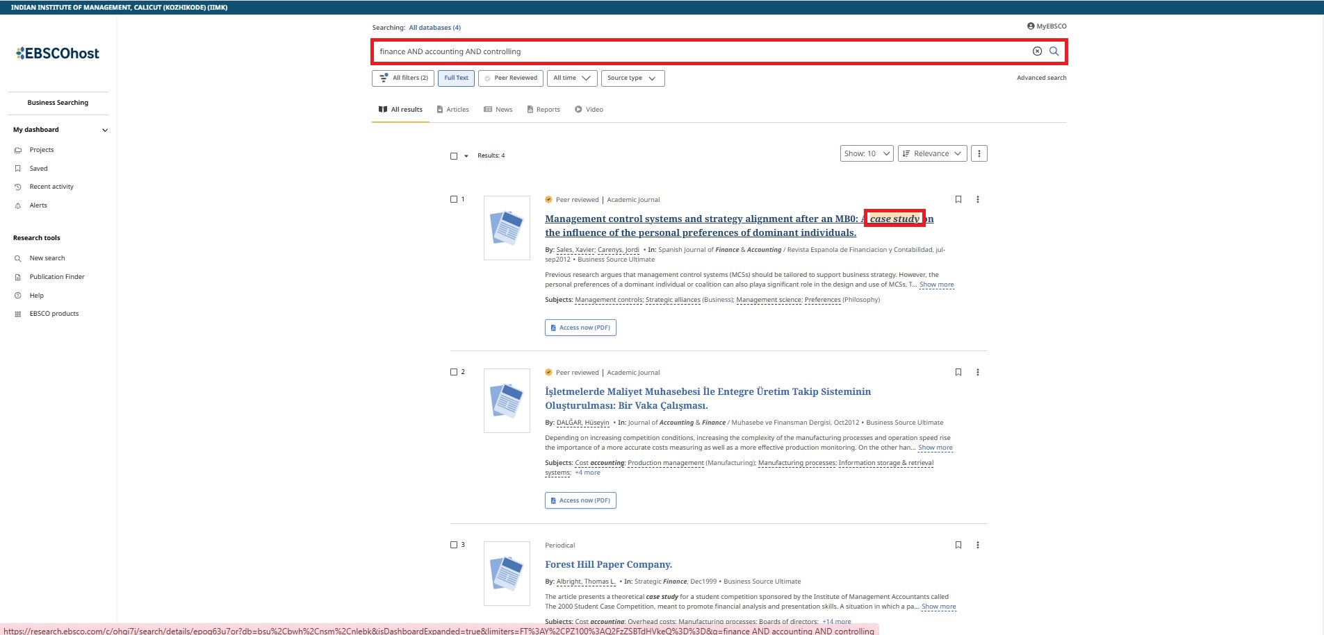Switch to the Articles tab
This screenshot has height=635, width=1324.
(x=452, y=110)
